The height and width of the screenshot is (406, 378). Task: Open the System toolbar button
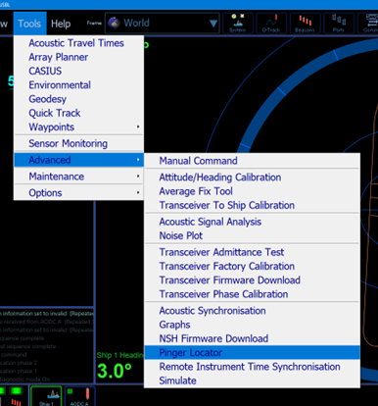pos(238,24)
